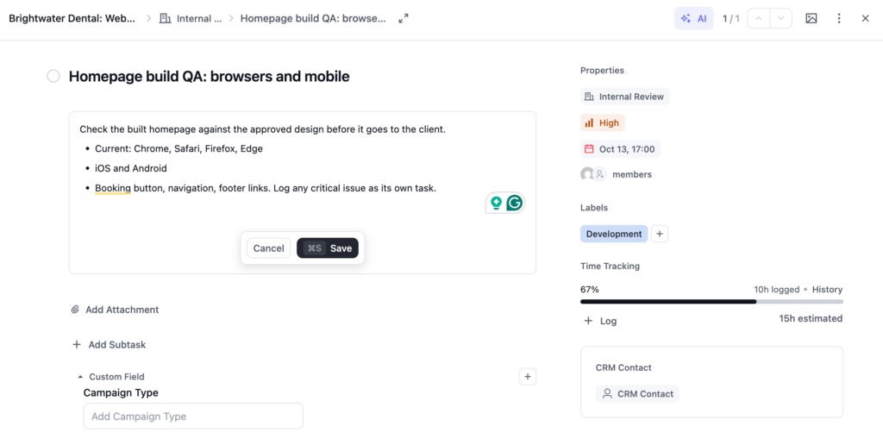
Task: Click the 67% progress value
Action: click(590, 290)
